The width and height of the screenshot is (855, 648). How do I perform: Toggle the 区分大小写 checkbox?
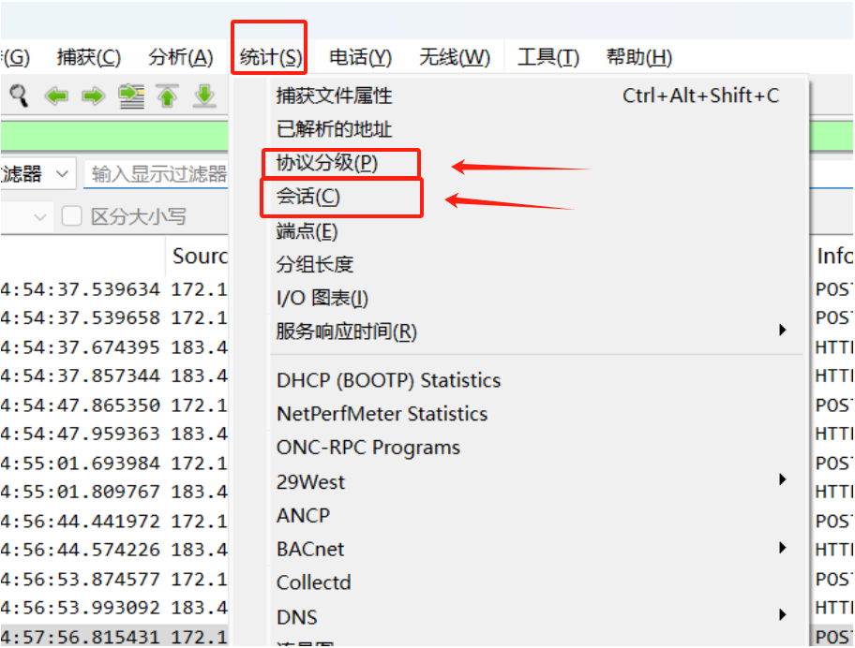click(71, 216)
